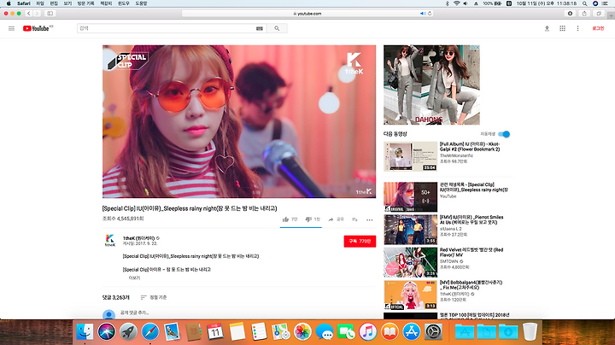Open the Pierrot Smiles At Us FMV thumbnail
This screenshot has height=345, width=615.
410,230
